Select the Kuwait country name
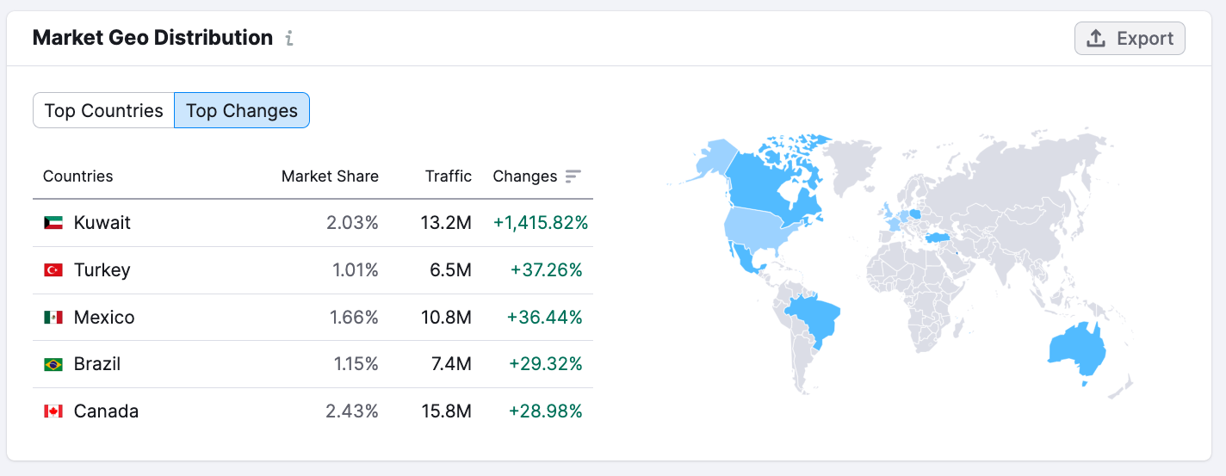 (102, 223)
